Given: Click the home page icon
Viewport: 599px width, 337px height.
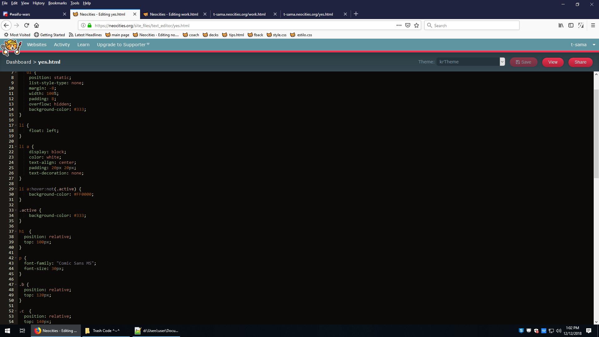Looking at the screenshot, I should coord(37,25).
